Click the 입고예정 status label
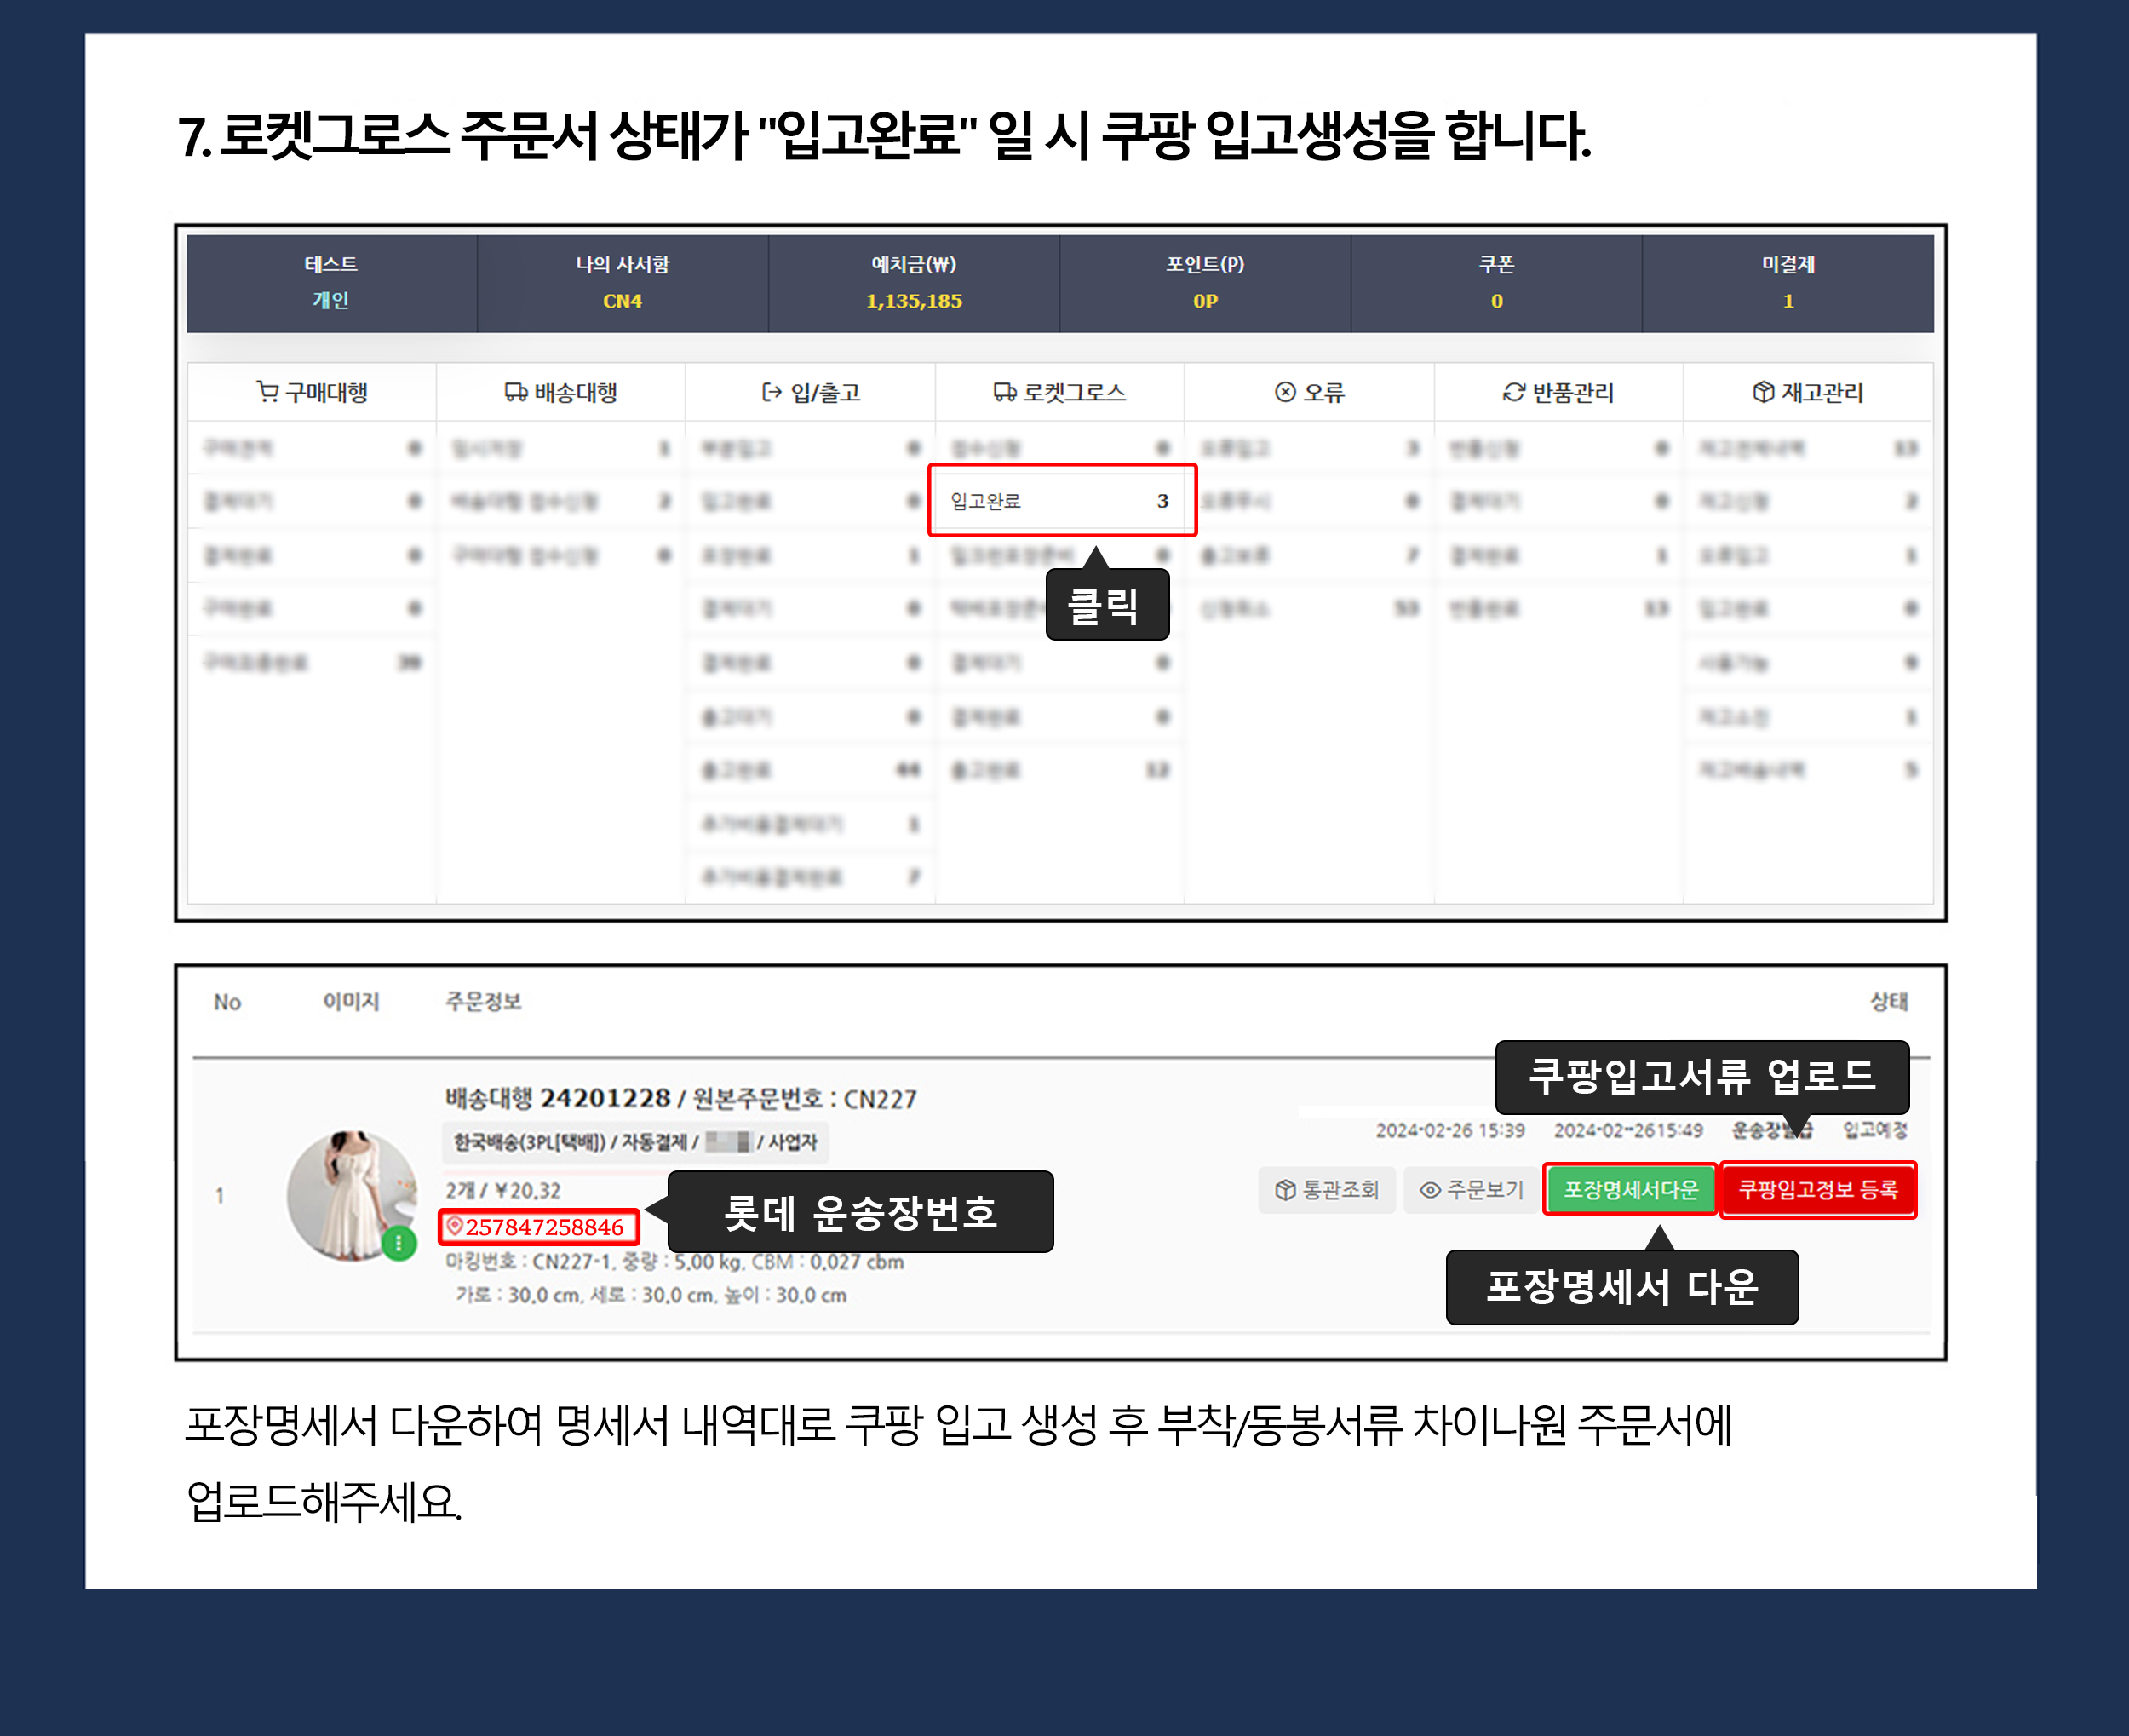 (x=1875, y=1130)
